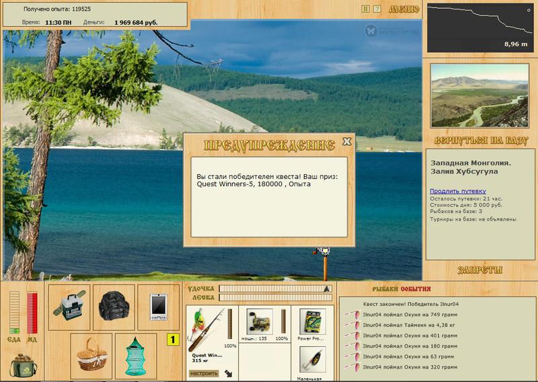
Task: Click the Вернуться на базу button
Action: 480,141
